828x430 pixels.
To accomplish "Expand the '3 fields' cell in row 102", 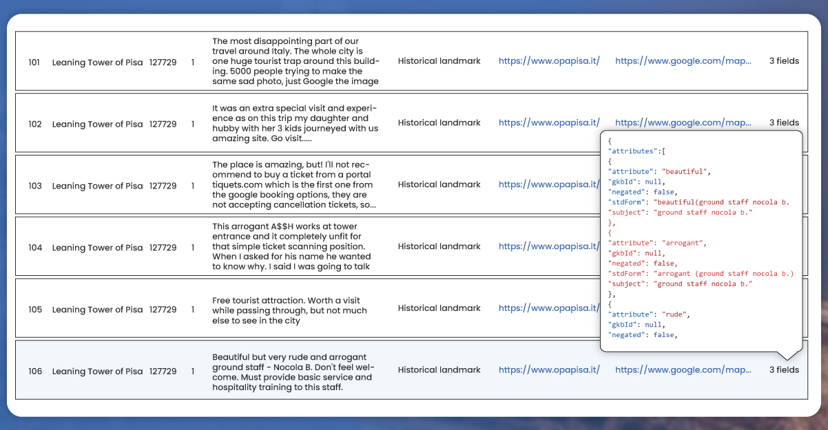I will point(784,123).
